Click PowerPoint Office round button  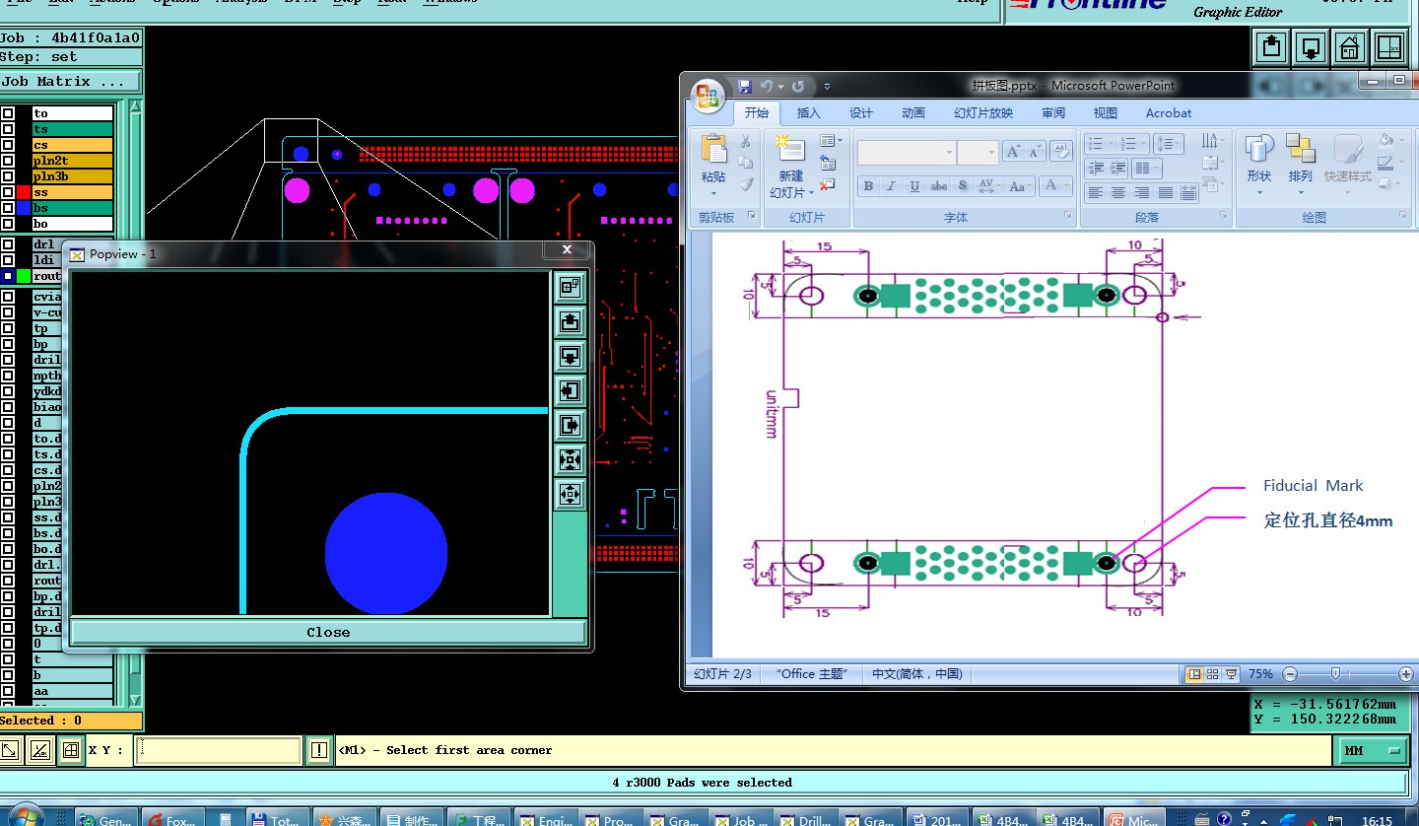point(709,95)
